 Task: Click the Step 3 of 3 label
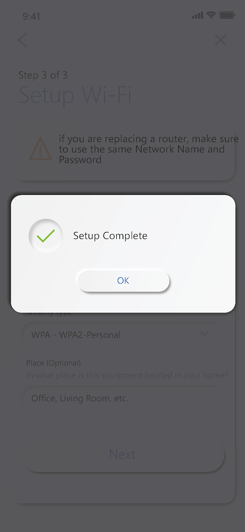pos(43,75)
